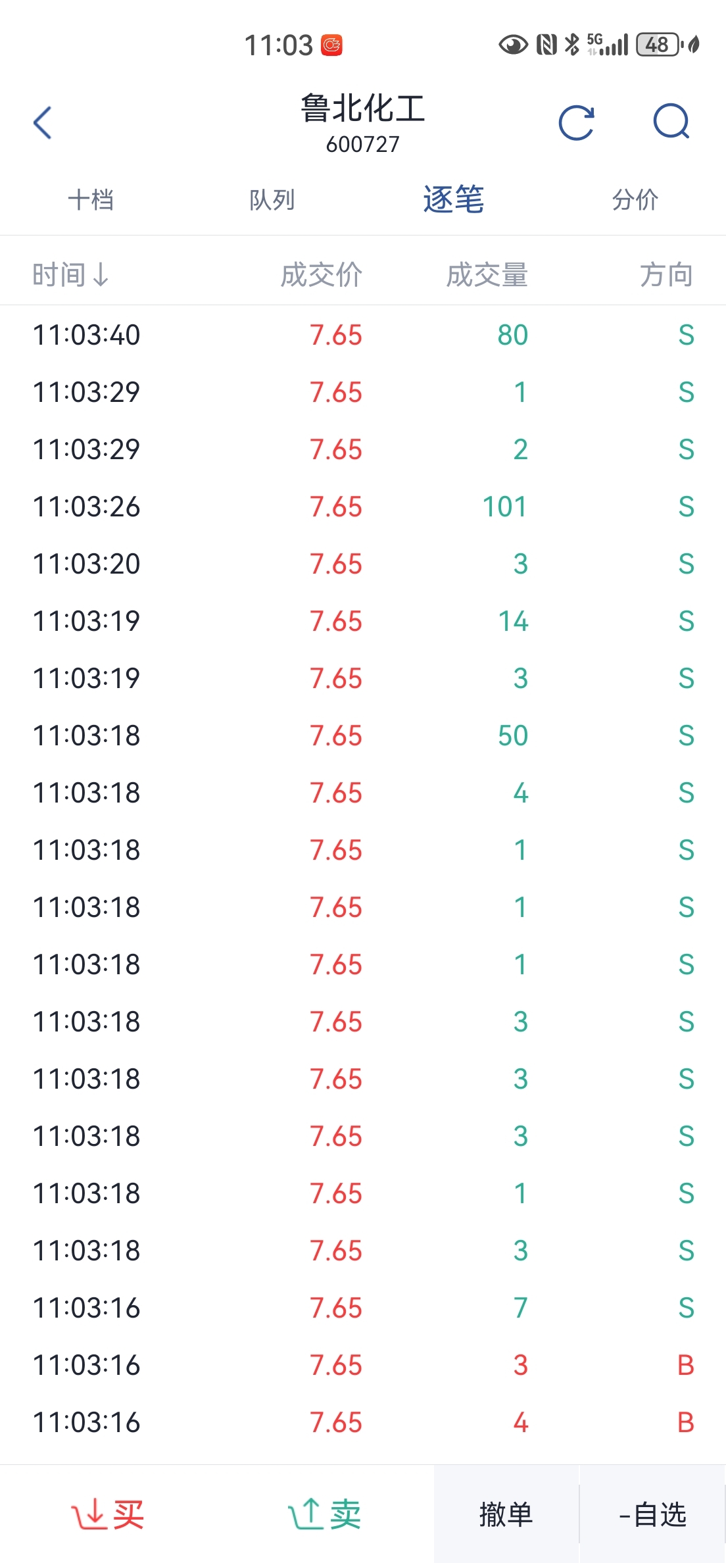Switch to the 十档 tab
The height and width of the screenshot is (1563, 726).
(x=91, y=200)
